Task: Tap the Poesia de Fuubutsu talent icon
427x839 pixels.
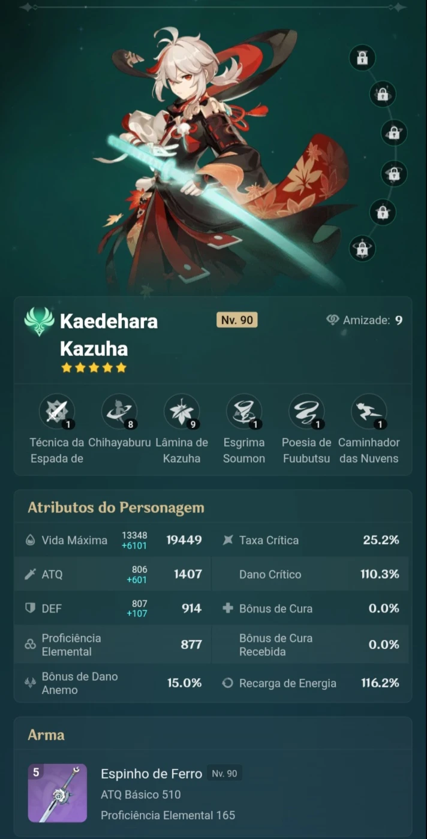Action: (306, 411)
